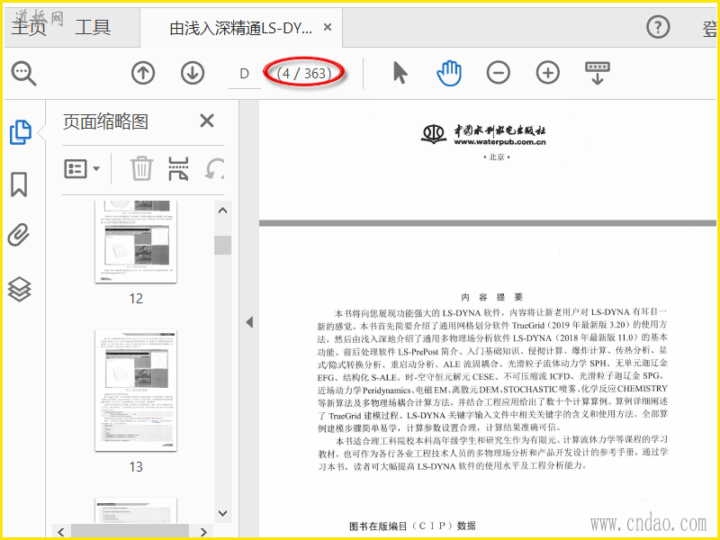Screen dimensions: 720x540
Task: Collapse the navigation pane arrow
Action: click(249, 322)
